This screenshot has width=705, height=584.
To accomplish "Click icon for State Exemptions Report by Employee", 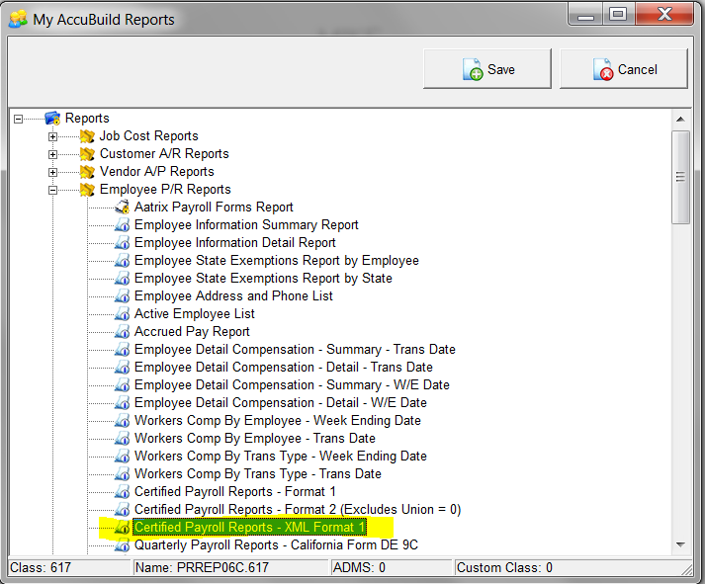I will tap(122, 261).
